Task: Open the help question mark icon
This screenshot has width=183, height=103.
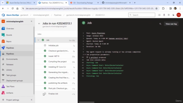Action: point(169,15)
